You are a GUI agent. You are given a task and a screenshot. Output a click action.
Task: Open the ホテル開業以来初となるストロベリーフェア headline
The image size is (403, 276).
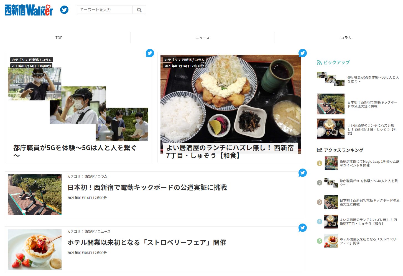pos(147,243)
